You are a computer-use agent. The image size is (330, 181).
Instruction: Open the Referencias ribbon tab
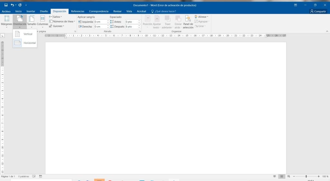click(x=78, y=11)
